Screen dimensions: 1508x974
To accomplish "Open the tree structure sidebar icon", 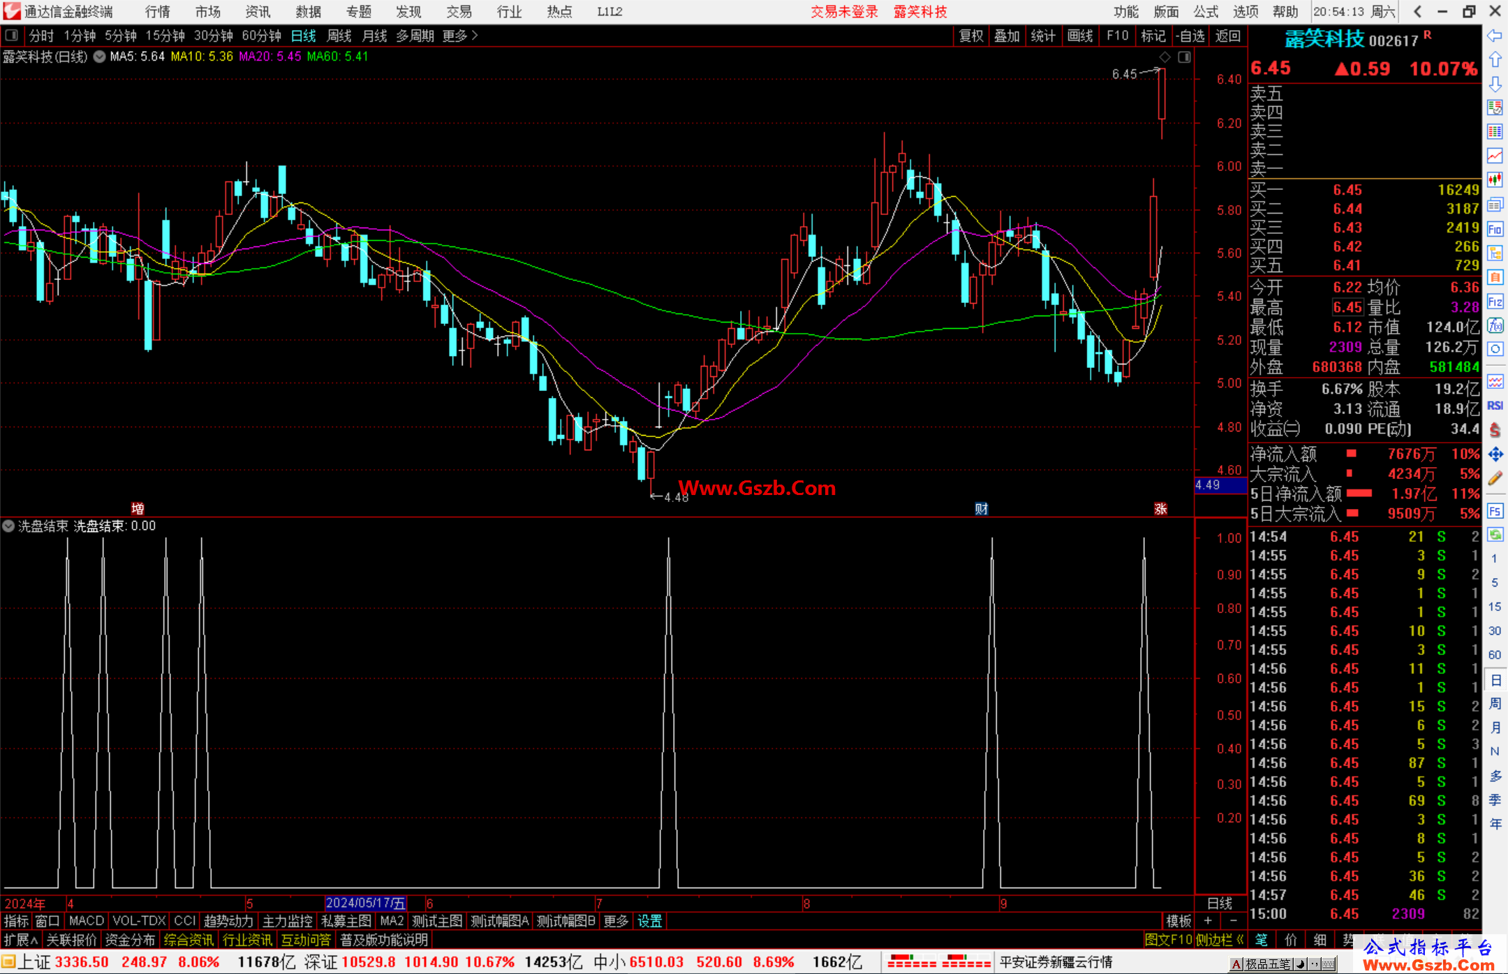I will [x=1495, y=253].
